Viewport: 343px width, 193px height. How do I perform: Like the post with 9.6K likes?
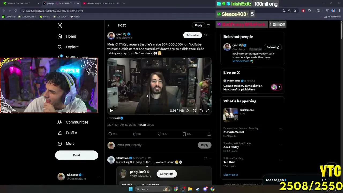pyautogui.click(x=160, y=134)
